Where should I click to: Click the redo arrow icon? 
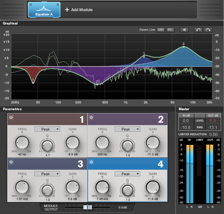[208, 30]
